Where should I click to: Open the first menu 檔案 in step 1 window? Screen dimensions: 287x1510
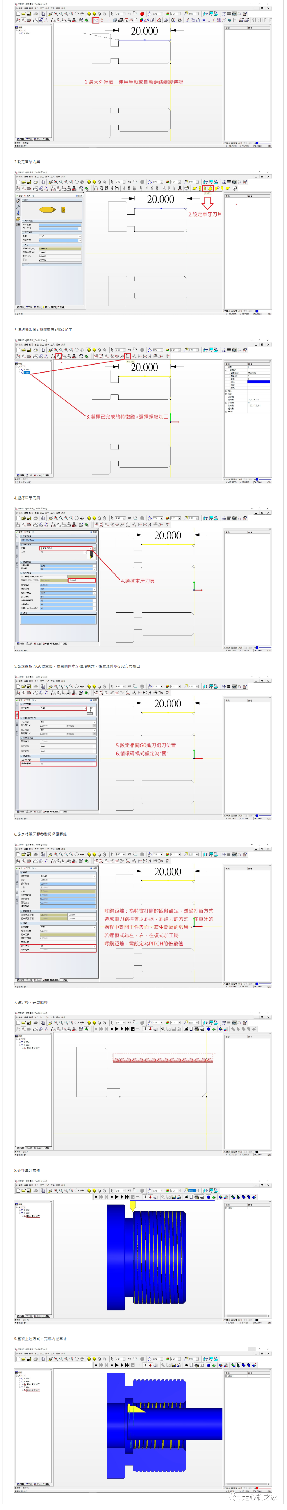coord(20,9)
